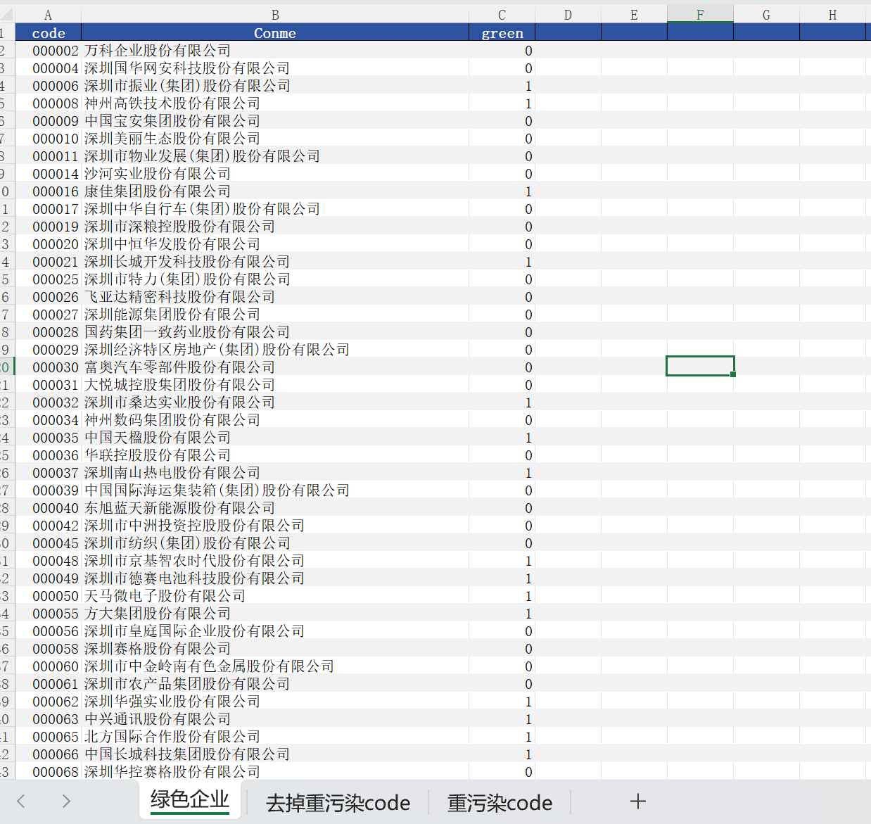Select cell 东旭蓝天新能源股份有限公司
This screenshot has width=871, height=824.
point(275,507)
